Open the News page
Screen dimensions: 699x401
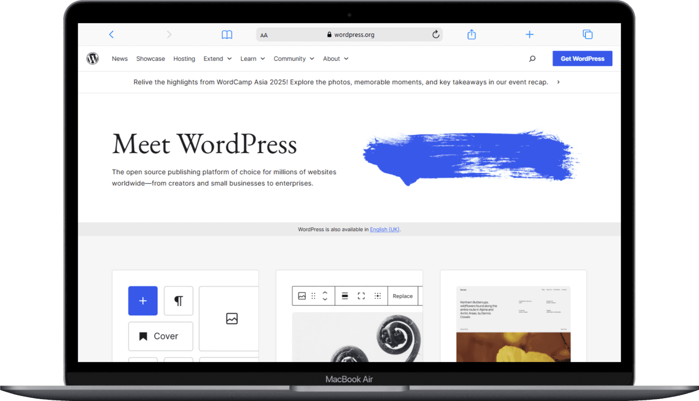tap(120, 59)
